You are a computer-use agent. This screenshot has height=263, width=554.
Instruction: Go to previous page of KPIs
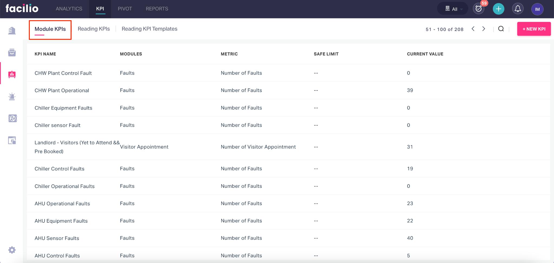(473, 29)
